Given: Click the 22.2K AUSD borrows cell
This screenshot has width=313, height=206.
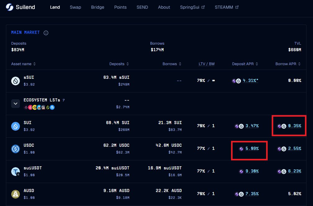Looking at the screenshot, I should coord(169,190).
